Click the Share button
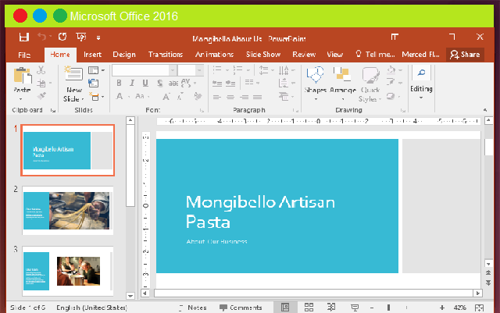Viewport: 500px width, 313px height. 464,55
